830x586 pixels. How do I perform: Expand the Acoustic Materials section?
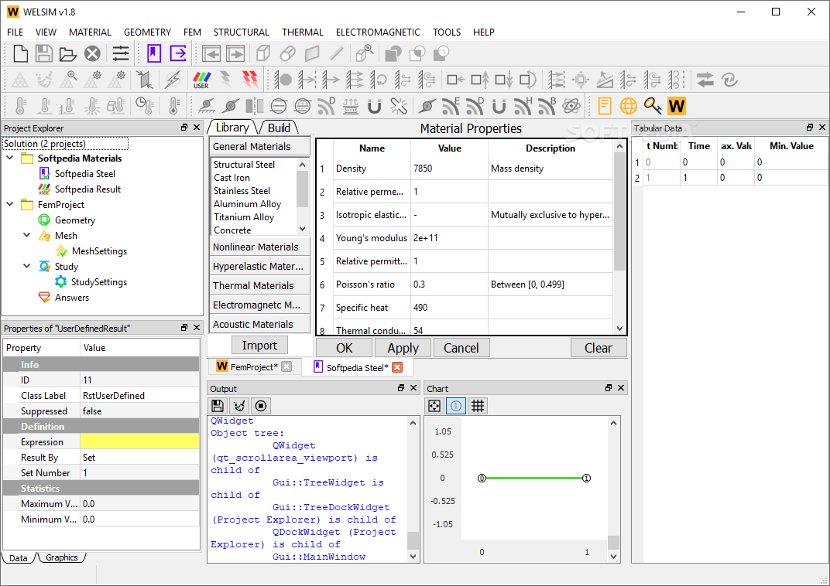pyautogui.click(x=260, y=325)
